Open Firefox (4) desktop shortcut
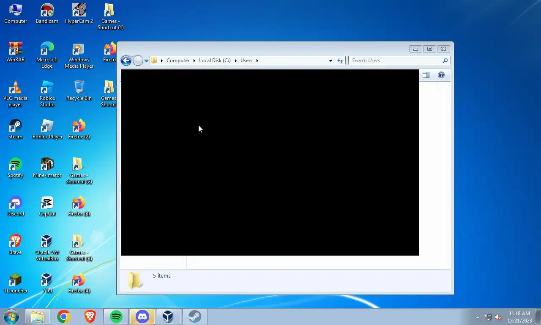The image size is (541, 325). click(79, 283)
